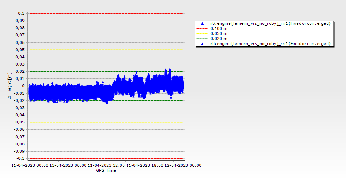
Task: Select the 0.020 m legend label
Action: [x=219, y=39]
